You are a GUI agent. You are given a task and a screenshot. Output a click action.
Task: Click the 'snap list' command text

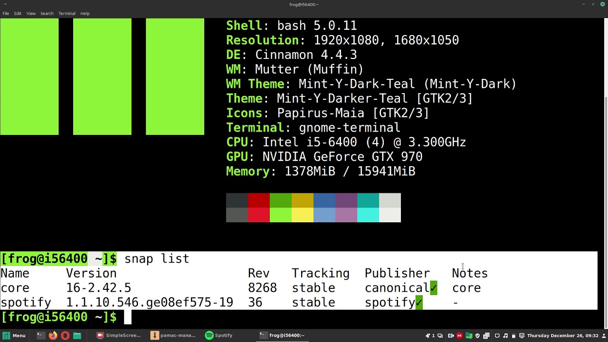click(157, 259)
